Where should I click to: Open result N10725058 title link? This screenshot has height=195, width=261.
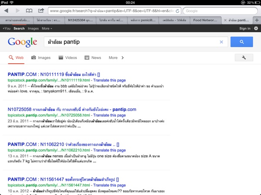[x=72, y=110]
